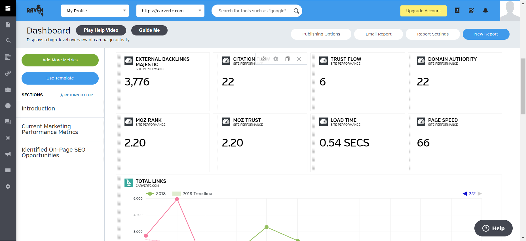
Task: Click the Total Links widget title
Action: 151,181
